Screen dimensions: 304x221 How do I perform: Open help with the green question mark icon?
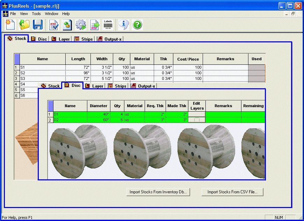(137, 25)
